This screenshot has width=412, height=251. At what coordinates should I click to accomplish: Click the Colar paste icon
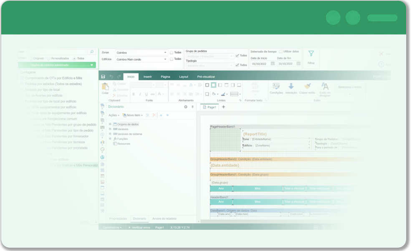pos(105,87)
